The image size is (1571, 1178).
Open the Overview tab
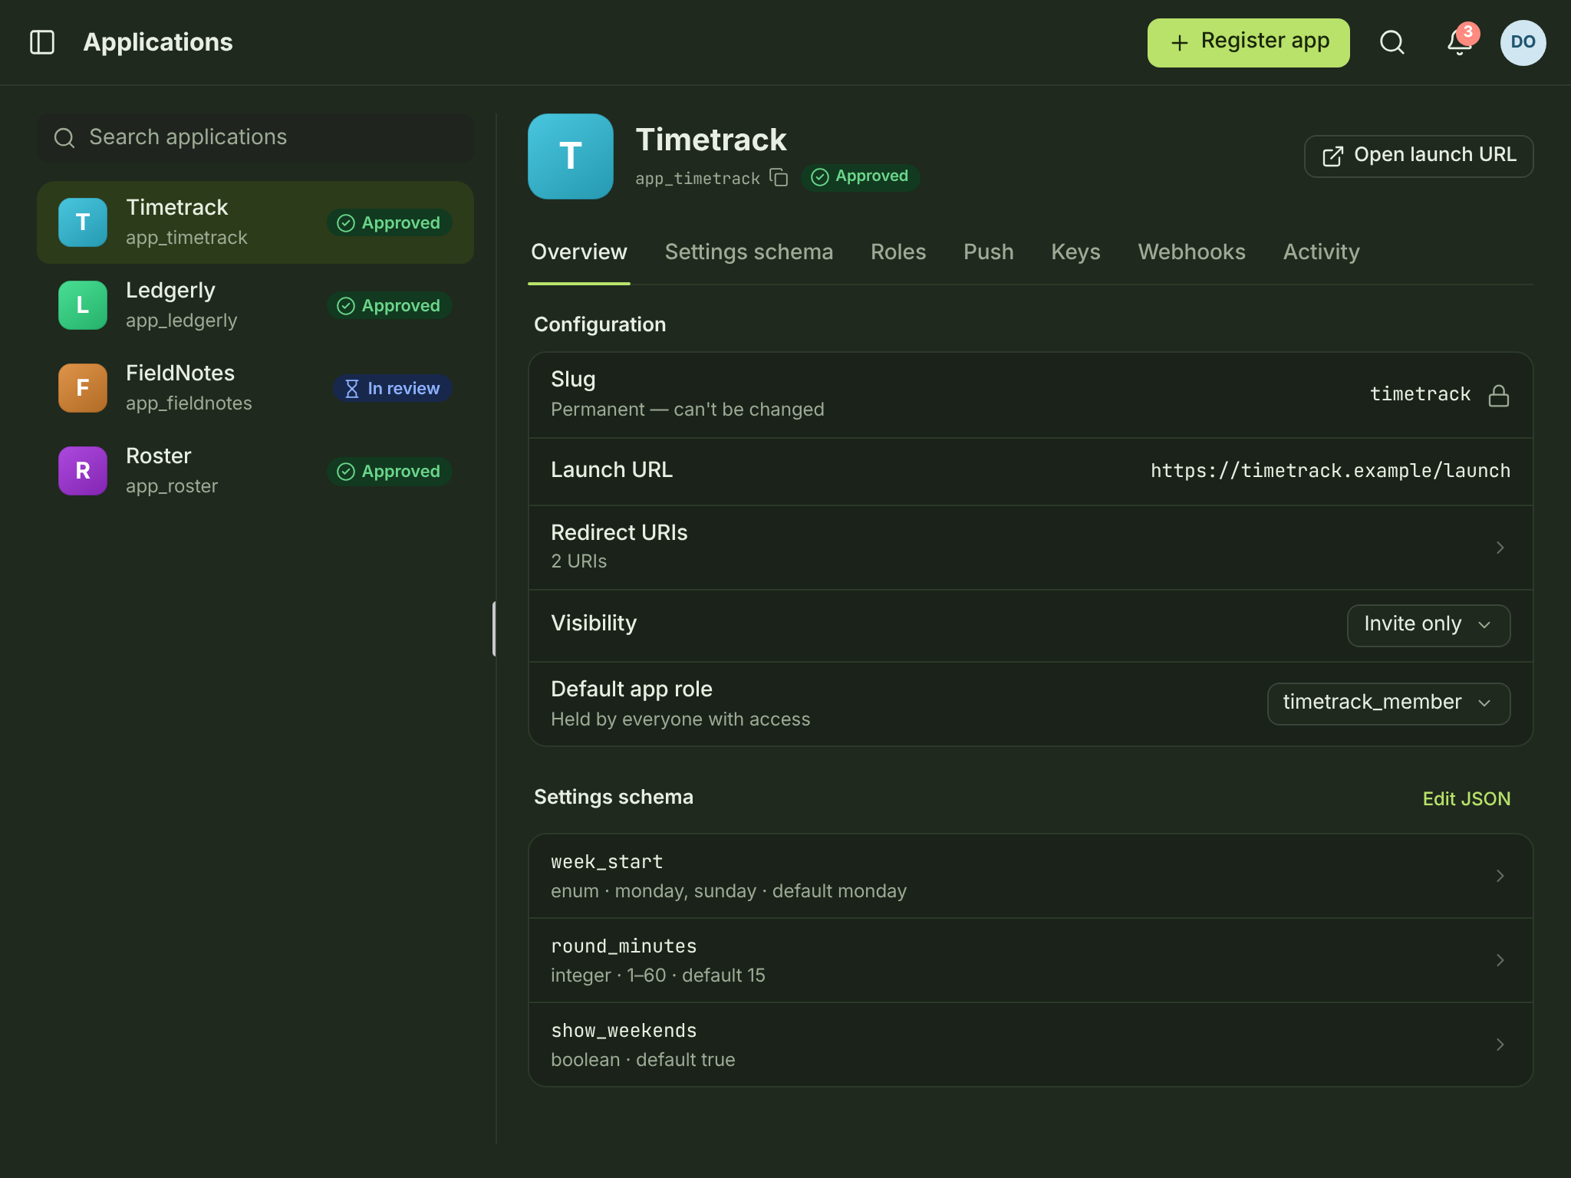[579, 252]
